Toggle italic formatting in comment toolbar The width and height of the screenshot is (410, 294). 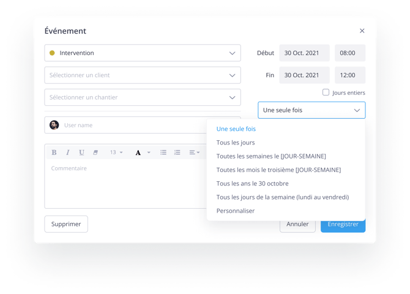coord(68,153)
